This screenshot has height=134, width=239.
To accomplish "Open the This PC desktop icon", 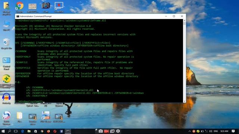I will click(x=6, y=26).
